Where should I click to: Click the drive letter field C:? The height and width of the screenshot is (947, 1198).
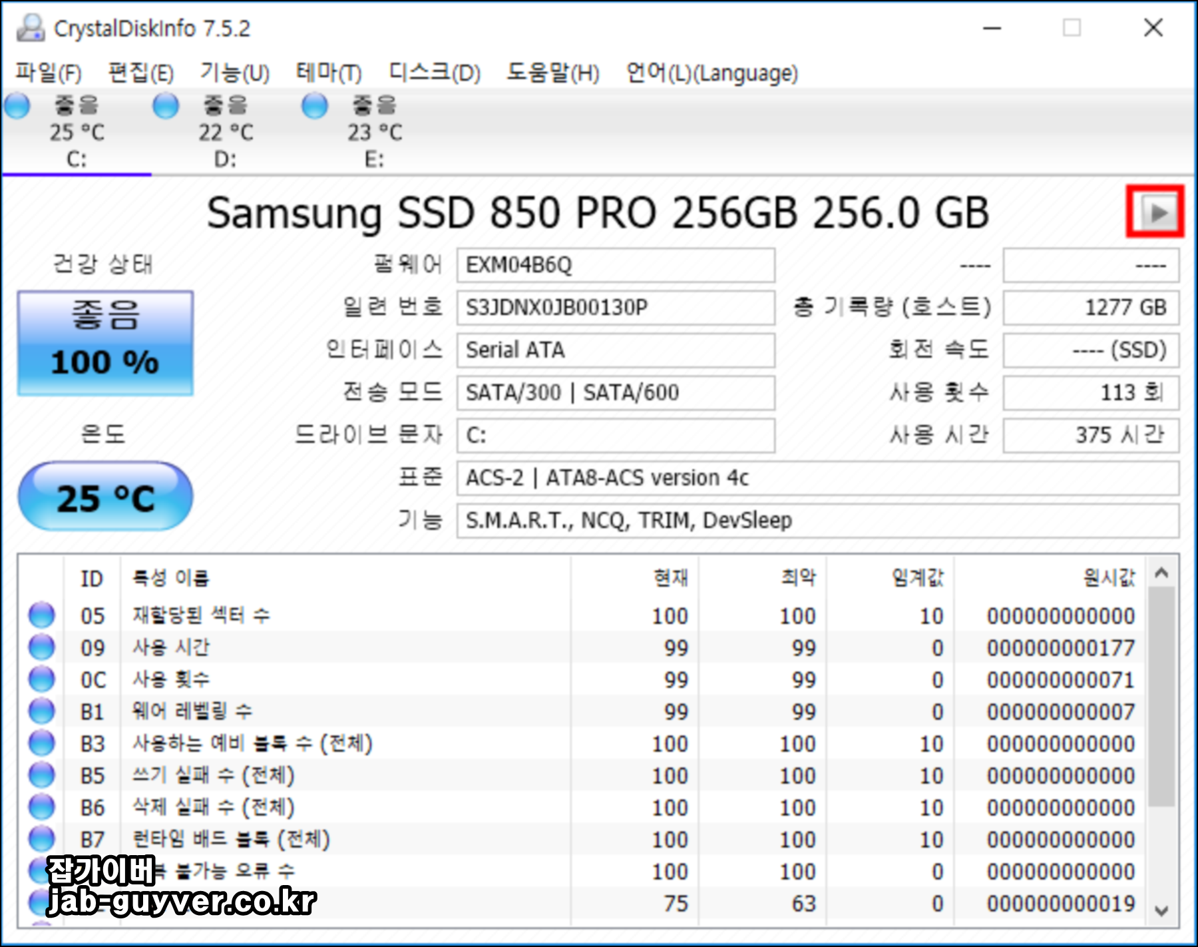(x=616, y=436)
